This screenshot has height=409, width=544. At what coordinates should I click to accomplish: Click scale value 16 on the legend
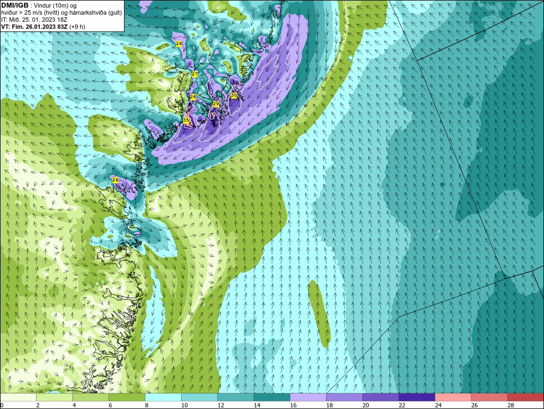point(293,405)
